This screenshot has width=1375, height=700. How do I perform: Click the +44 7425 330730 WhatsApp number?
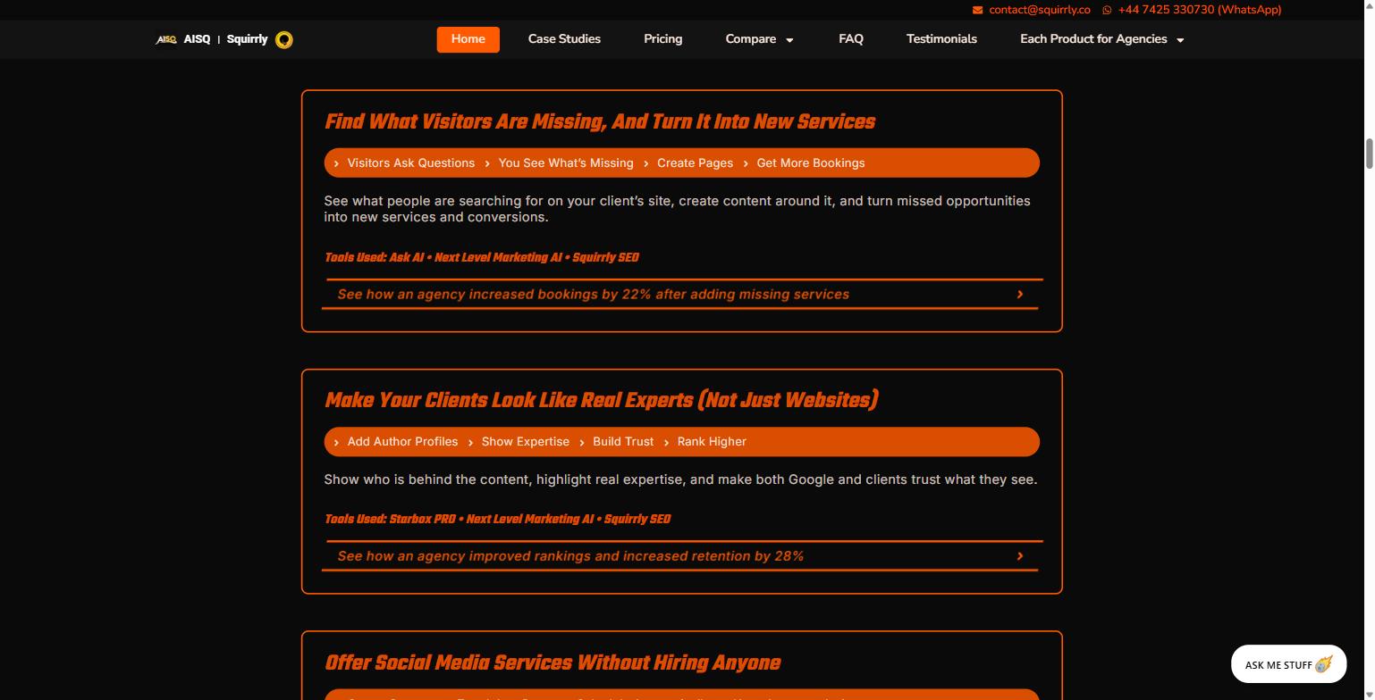[x=1199, y=10]
